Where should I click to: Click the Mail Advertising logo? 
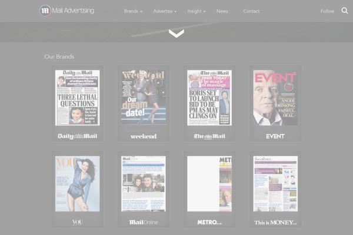click(x=66, y=11)
